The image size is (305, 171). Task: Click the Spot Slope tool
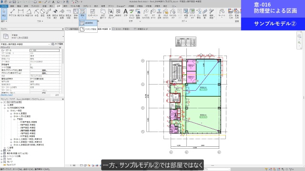click(68, 14)
